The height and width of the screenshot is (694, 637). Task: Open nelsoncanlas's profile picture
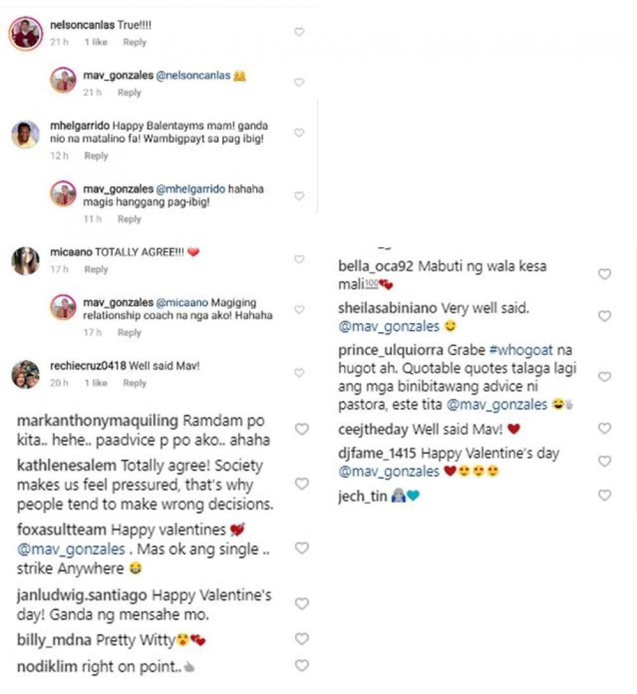tap(25, 33)
